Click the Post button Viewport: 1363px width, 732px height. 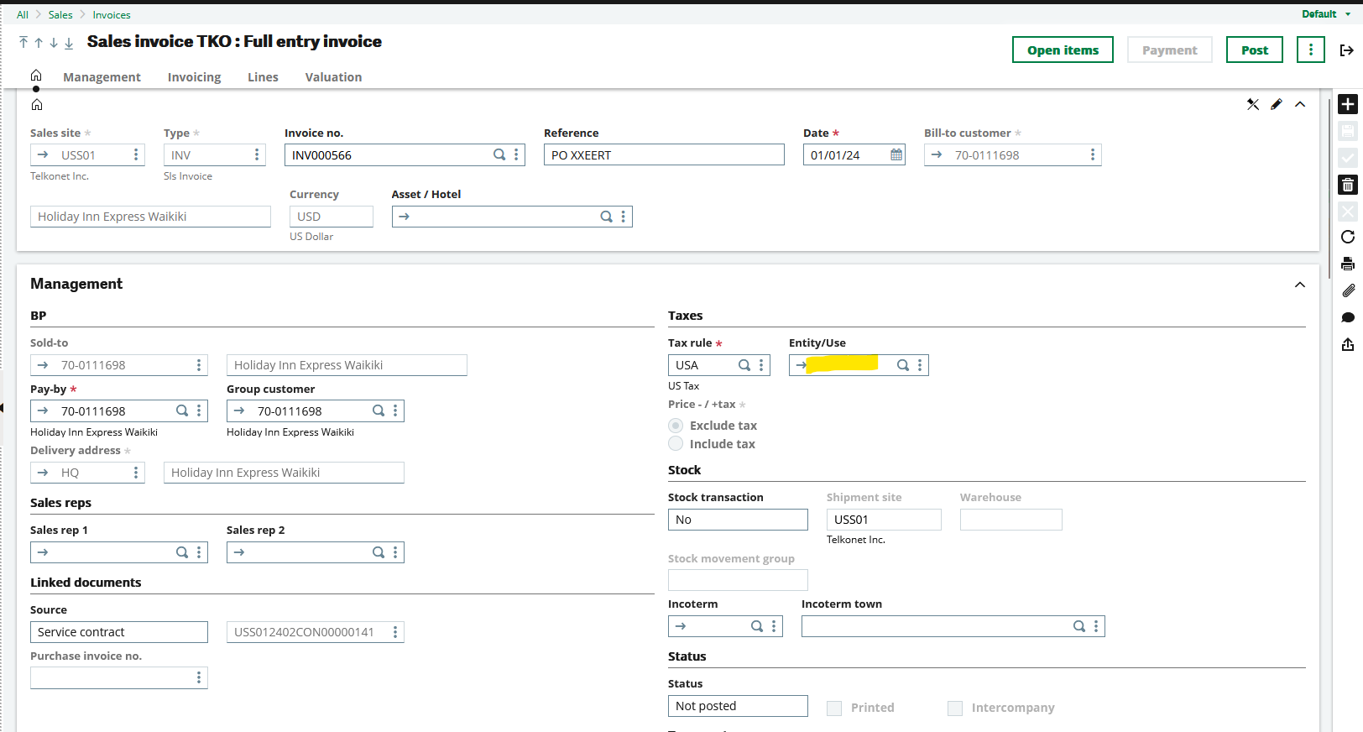click(x=1254, y=50)
